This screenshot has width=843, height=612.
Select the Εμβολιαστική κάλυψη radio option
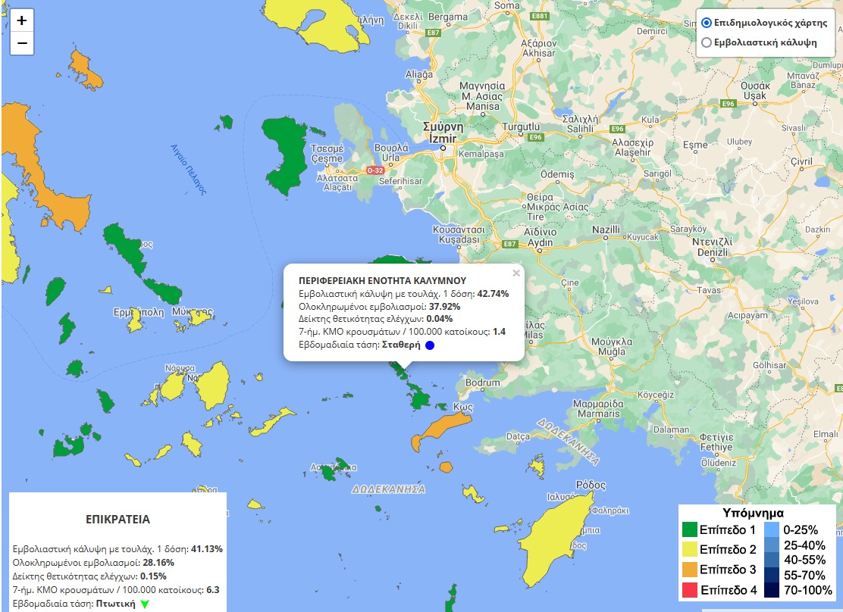pyautogui.click(x=707, y=42)
